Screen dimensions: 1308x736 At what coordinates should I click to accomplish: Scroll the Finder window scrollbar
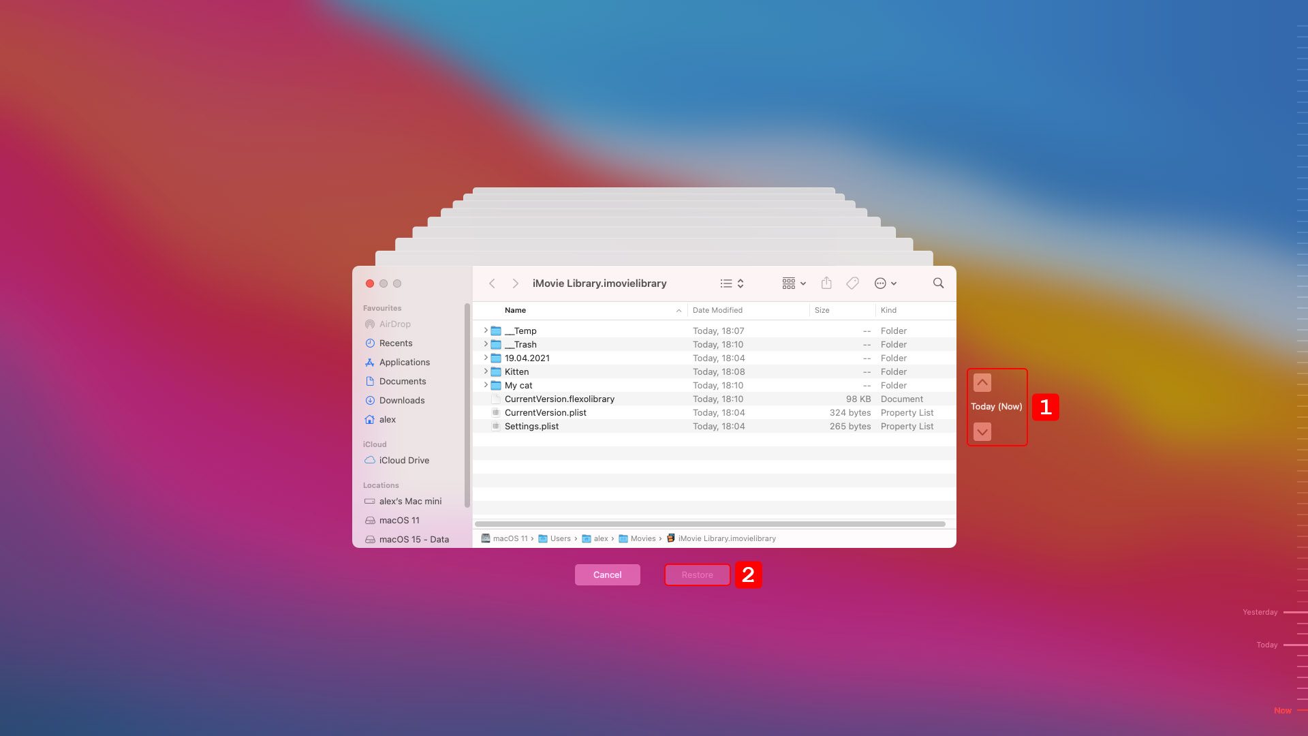(x=710, y=524)
